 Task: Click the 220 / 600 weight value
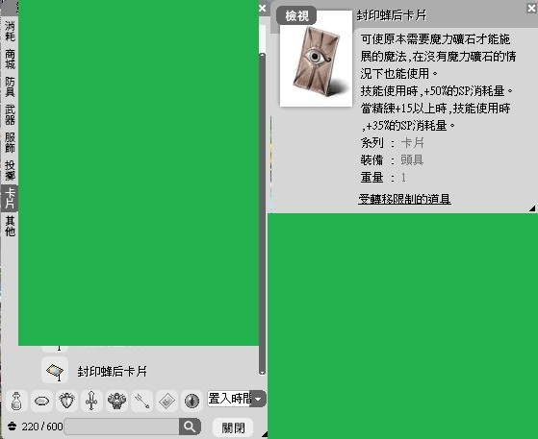pos(41,427)
